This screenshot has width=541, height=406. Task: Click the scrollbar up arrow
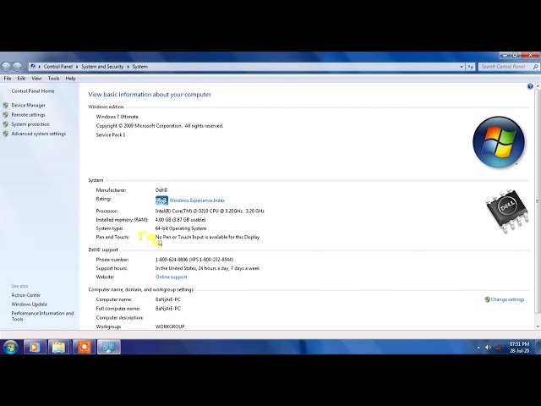538,86
